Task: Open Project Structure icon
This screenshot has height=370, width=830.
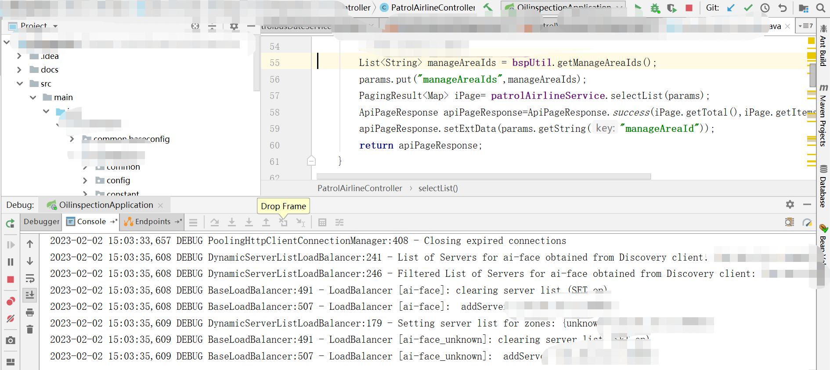Action: (804, 8)
